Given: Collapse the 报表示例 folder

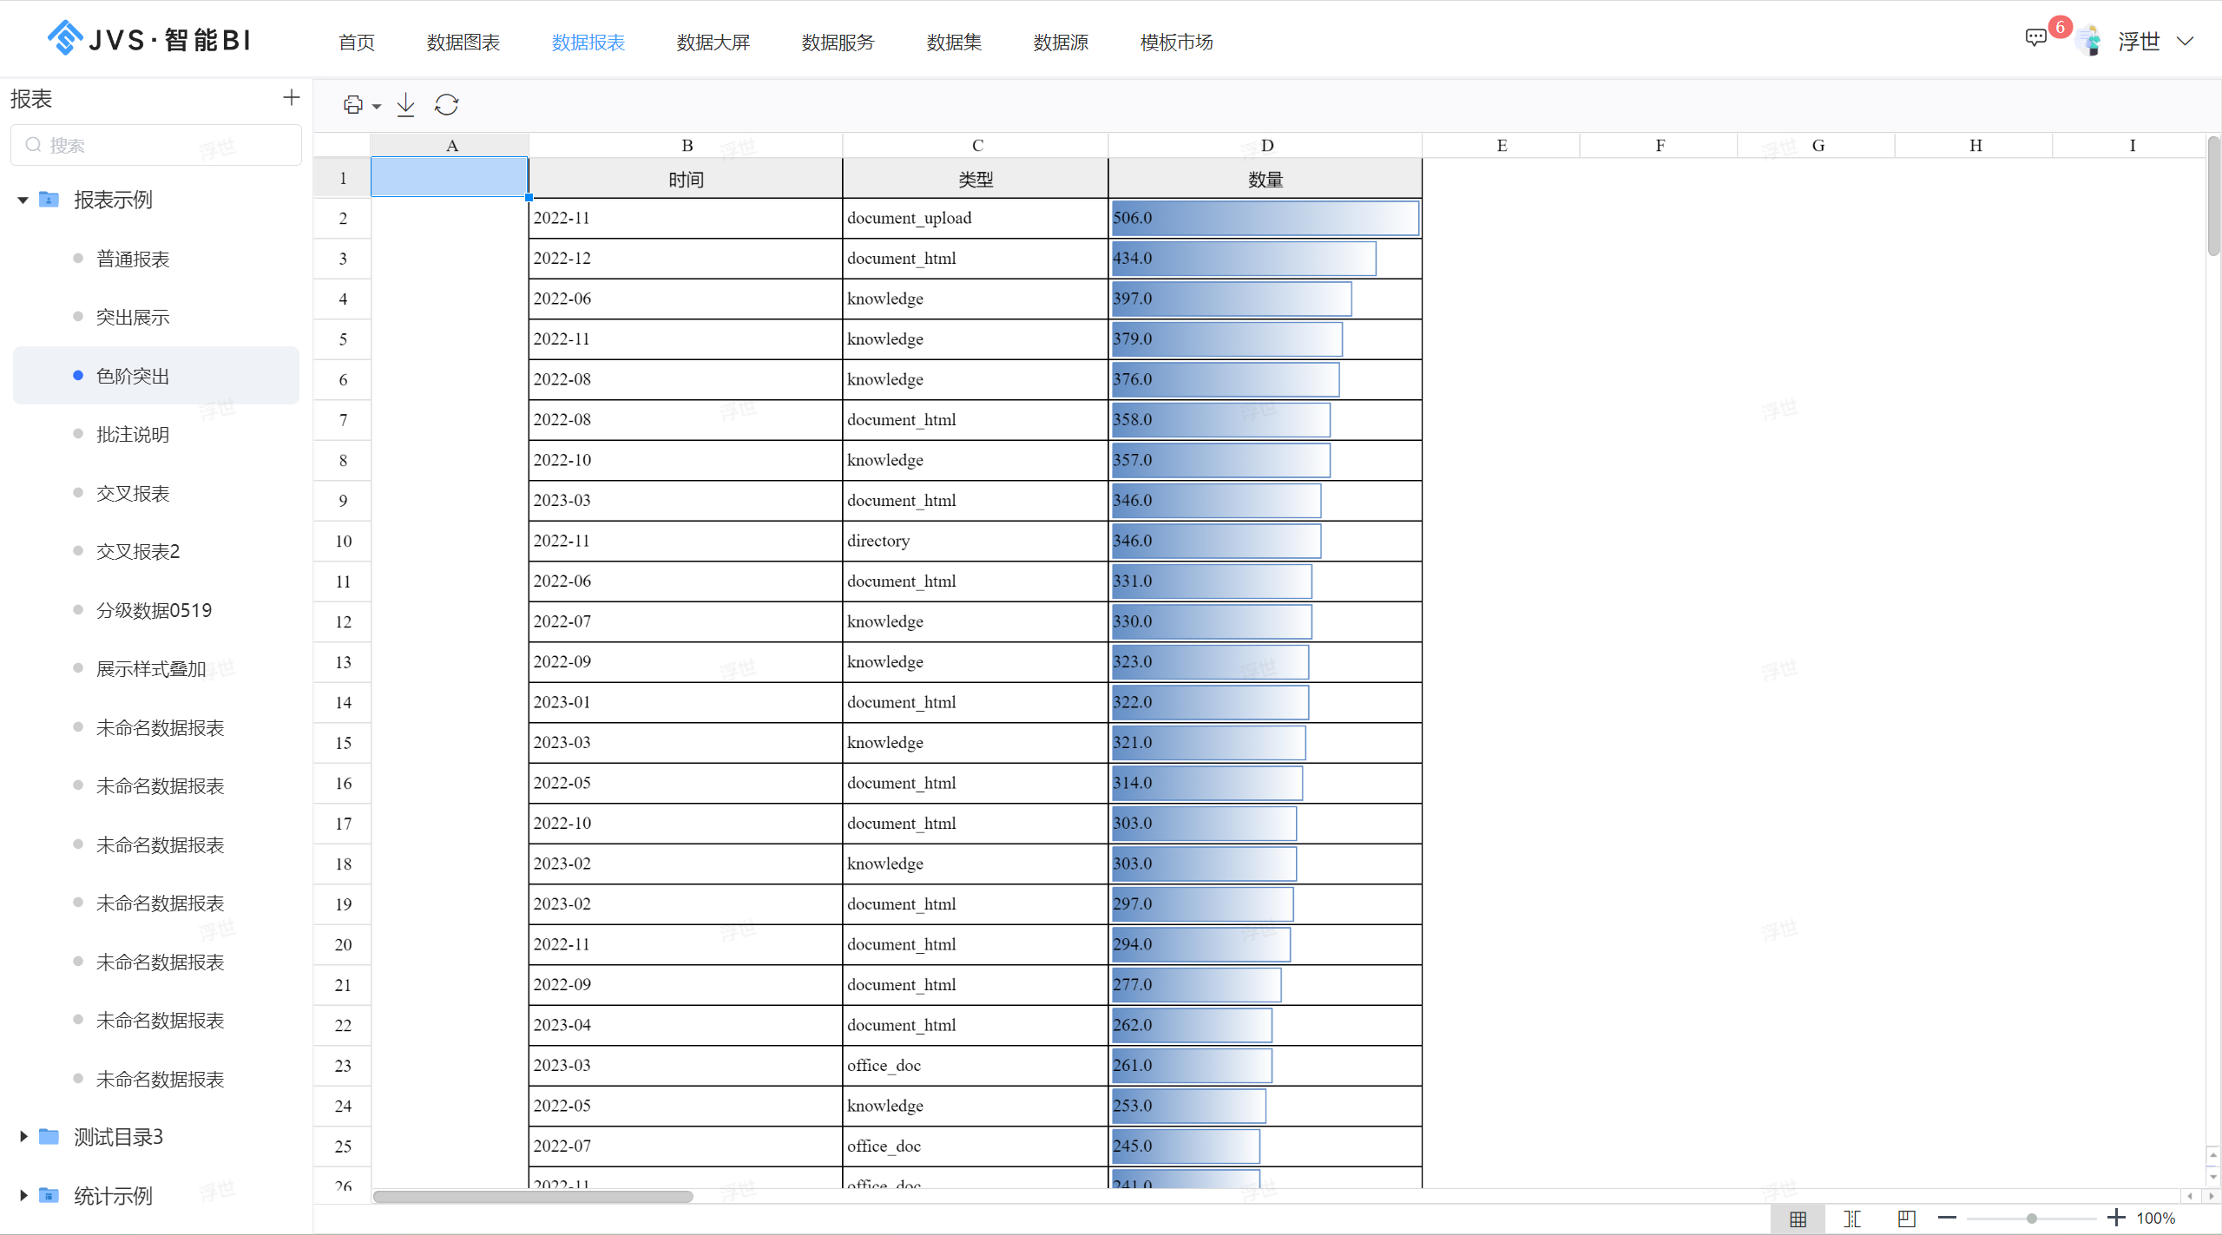Looking at the screenshot, I should [23, 200].
